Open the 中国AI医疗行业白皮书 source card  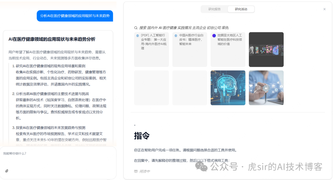pos(190,49)
